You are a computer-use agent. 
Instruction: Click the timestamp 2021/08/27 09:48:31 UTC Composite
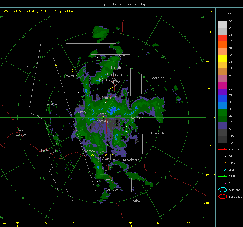37,11
